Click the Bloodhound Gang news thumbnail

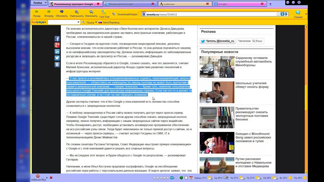pyautogui.click(x=217, y=143)
